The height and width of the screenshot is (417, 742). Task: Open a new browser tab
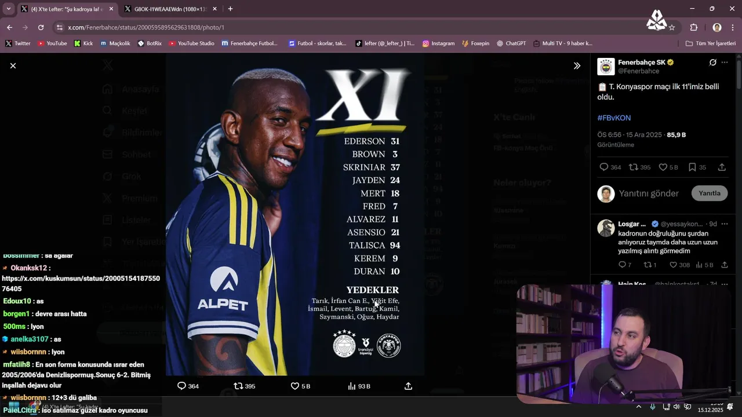tap(230, 9)
